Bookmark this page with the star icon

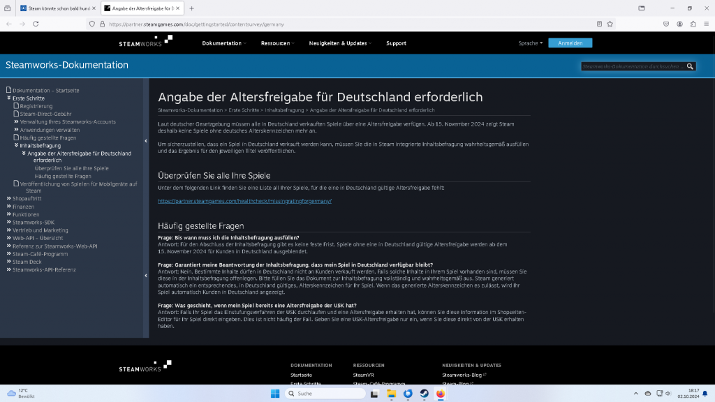(x=610, y=24)
